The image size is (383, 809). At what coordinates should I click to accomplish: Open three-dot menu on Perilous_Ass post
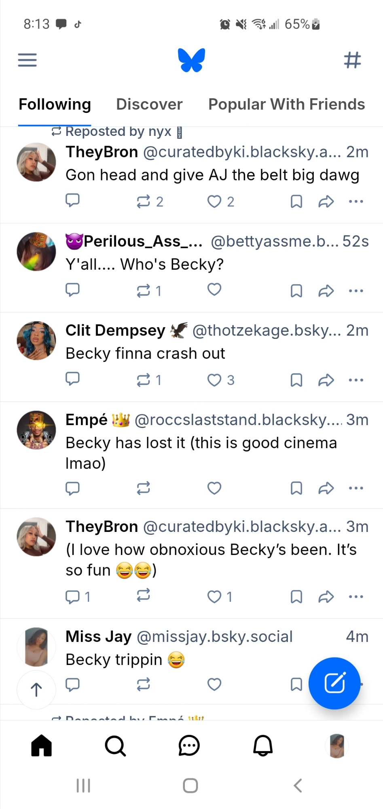(x=356, y=290)
